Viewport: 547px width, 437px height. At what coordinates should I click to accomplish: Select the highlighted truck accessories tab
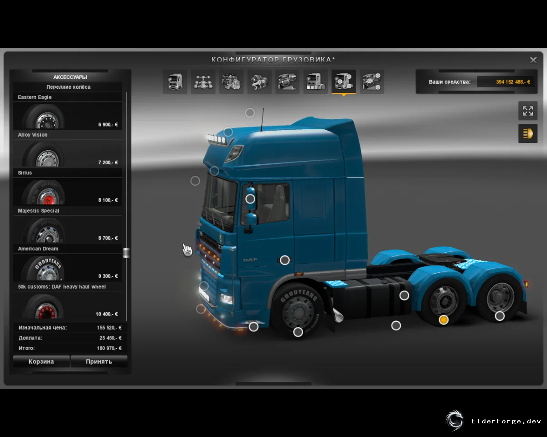pos(344,82)
